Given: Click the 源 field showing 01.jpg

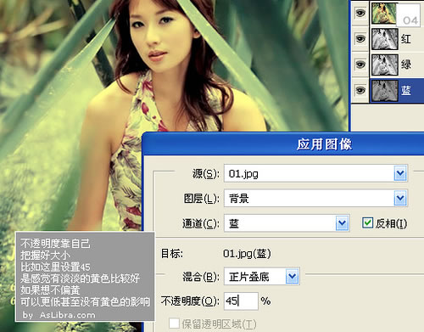Looking at the screenshot, I should 315,173.
